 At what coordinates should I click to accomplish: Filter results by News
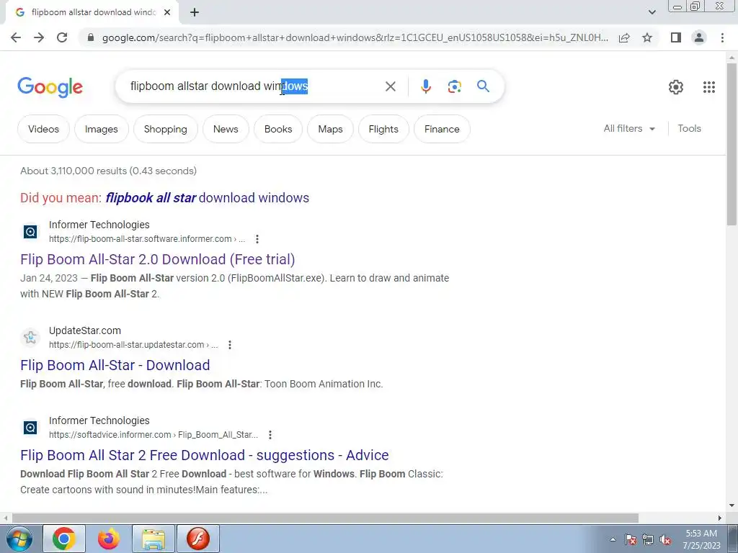point(226,129)
